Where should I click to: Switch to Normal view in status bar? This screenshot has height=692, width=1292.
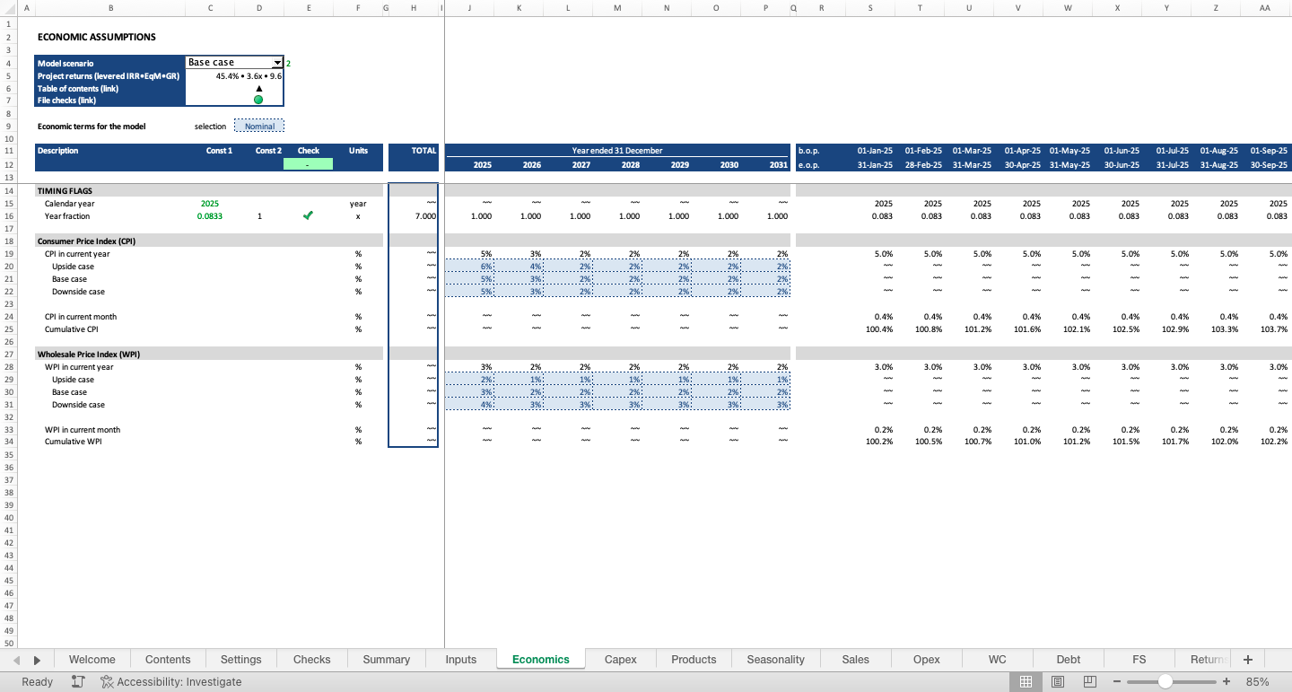(x=1026, y=681)
